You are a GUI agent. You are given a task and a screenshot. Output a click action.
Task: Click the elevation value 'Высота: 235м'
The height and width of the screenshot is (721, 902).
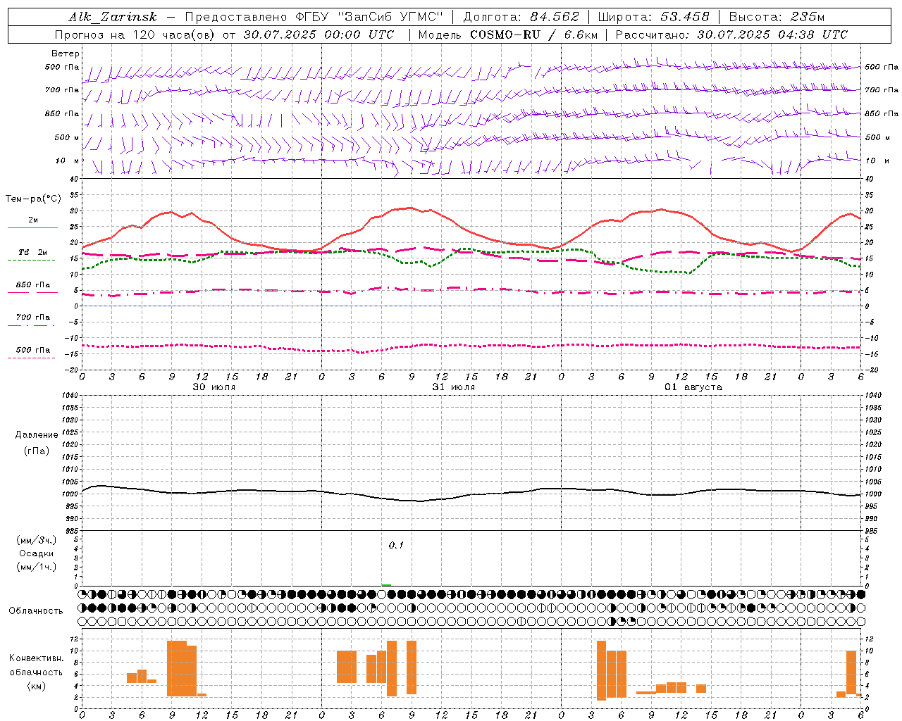777,17
